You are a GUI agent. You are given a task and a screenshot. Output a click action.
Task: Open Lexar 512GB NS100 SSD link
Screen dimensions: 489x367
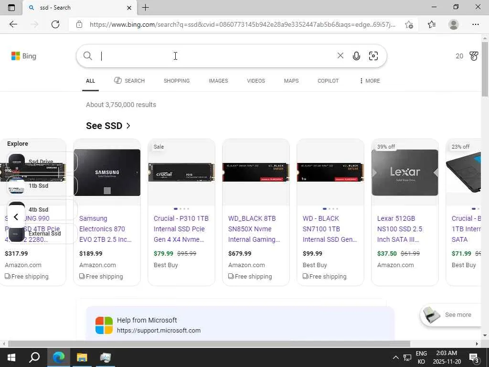400,229
